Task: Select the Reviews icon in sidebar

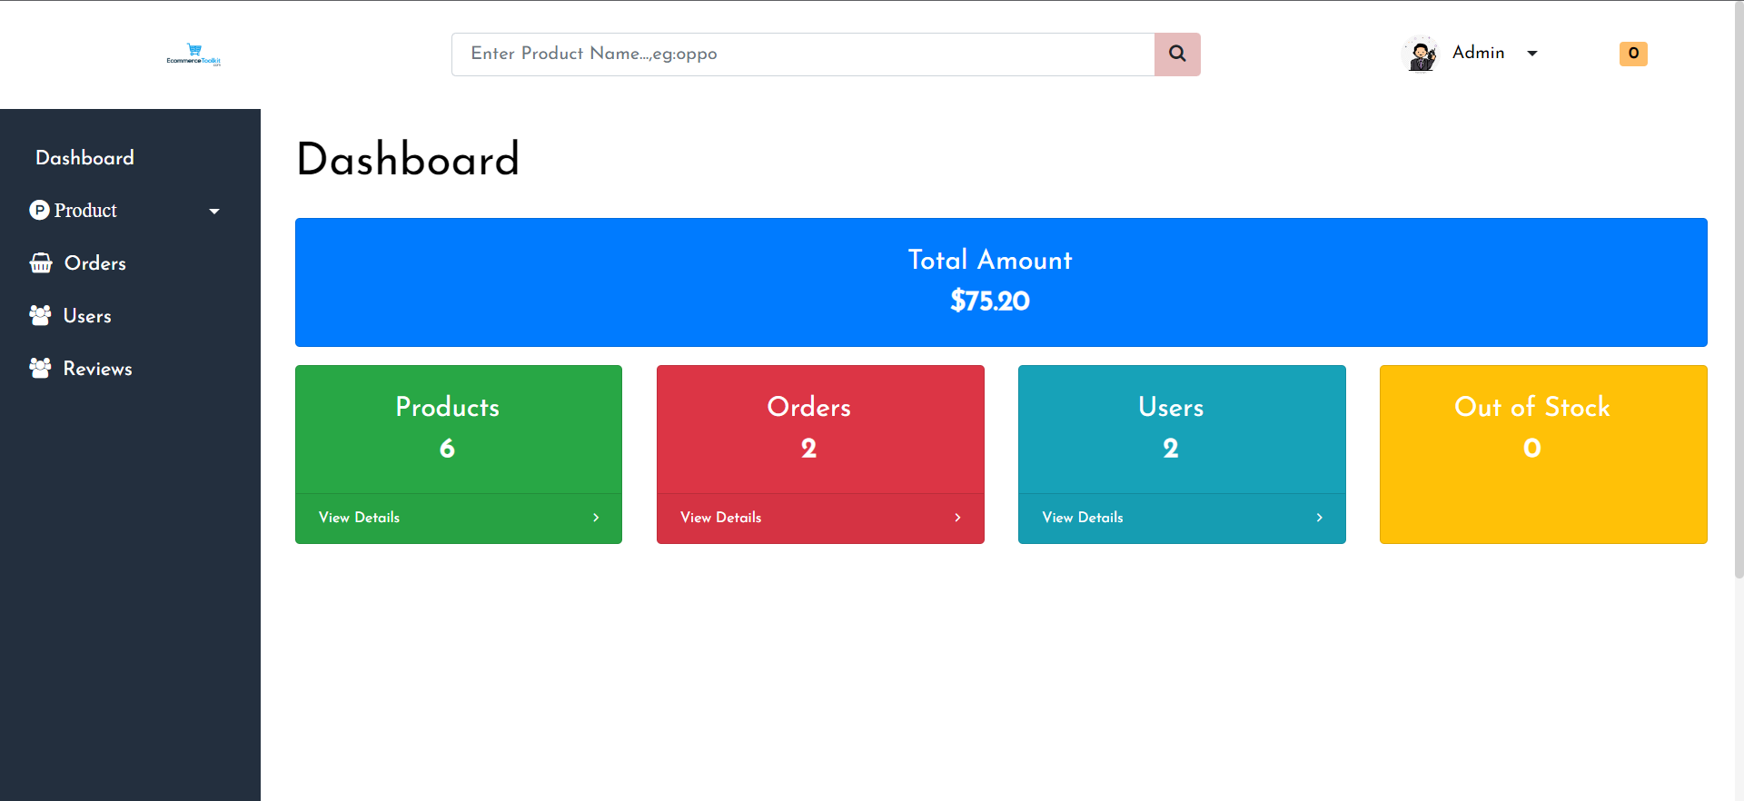Action: coord(40,368)
